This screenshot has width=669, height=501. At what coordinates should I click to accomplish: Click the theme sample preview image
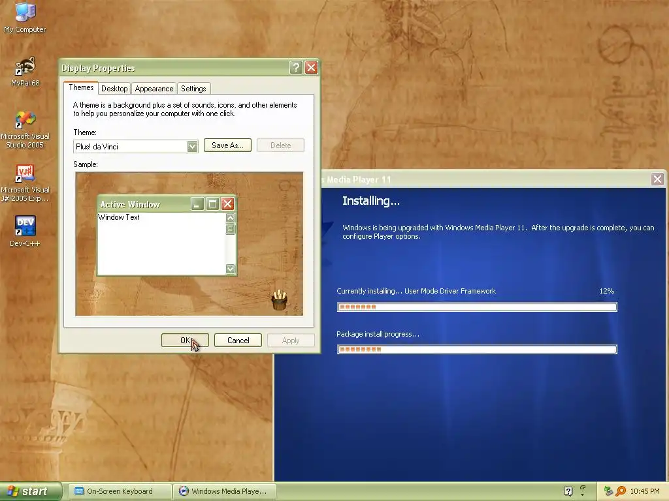pyautogui.click(x=189, y=244)
